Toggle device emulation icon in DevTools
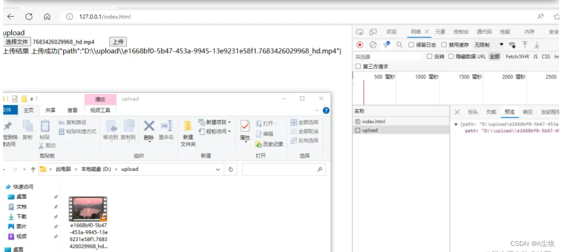Screen dimensions: 563x252 [373, 32]
